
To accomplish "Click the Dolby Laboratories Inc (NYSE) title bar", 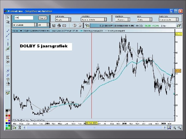I will (x=133, y=26).
